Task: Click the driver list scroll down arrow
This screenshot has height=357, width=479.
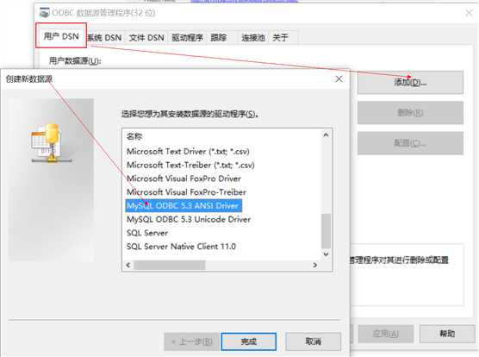Action: (326, 254)
